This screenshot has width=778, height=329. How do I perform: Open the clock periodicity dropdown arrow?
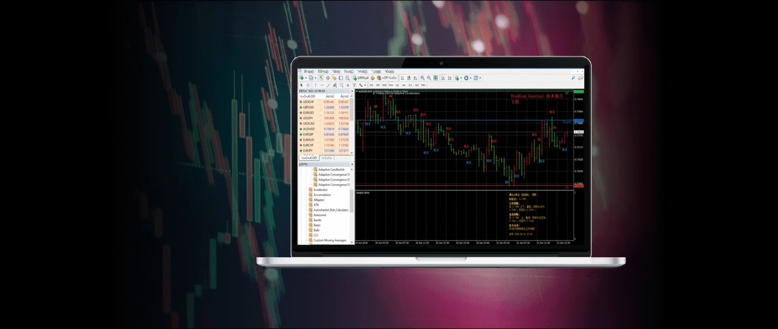(470, 78)
